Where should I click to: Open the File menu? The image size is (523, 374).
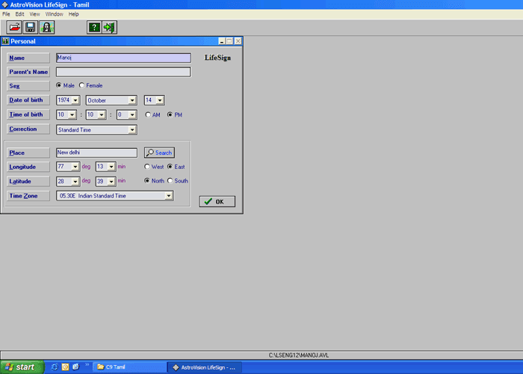pyautogui.click(x=6, y=14)
